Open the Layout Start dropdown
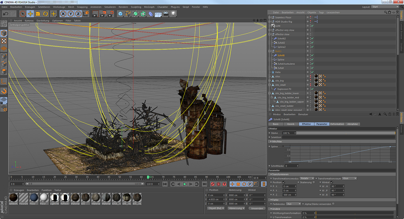Viewport: 404px width, 219px height. point(385,7)
